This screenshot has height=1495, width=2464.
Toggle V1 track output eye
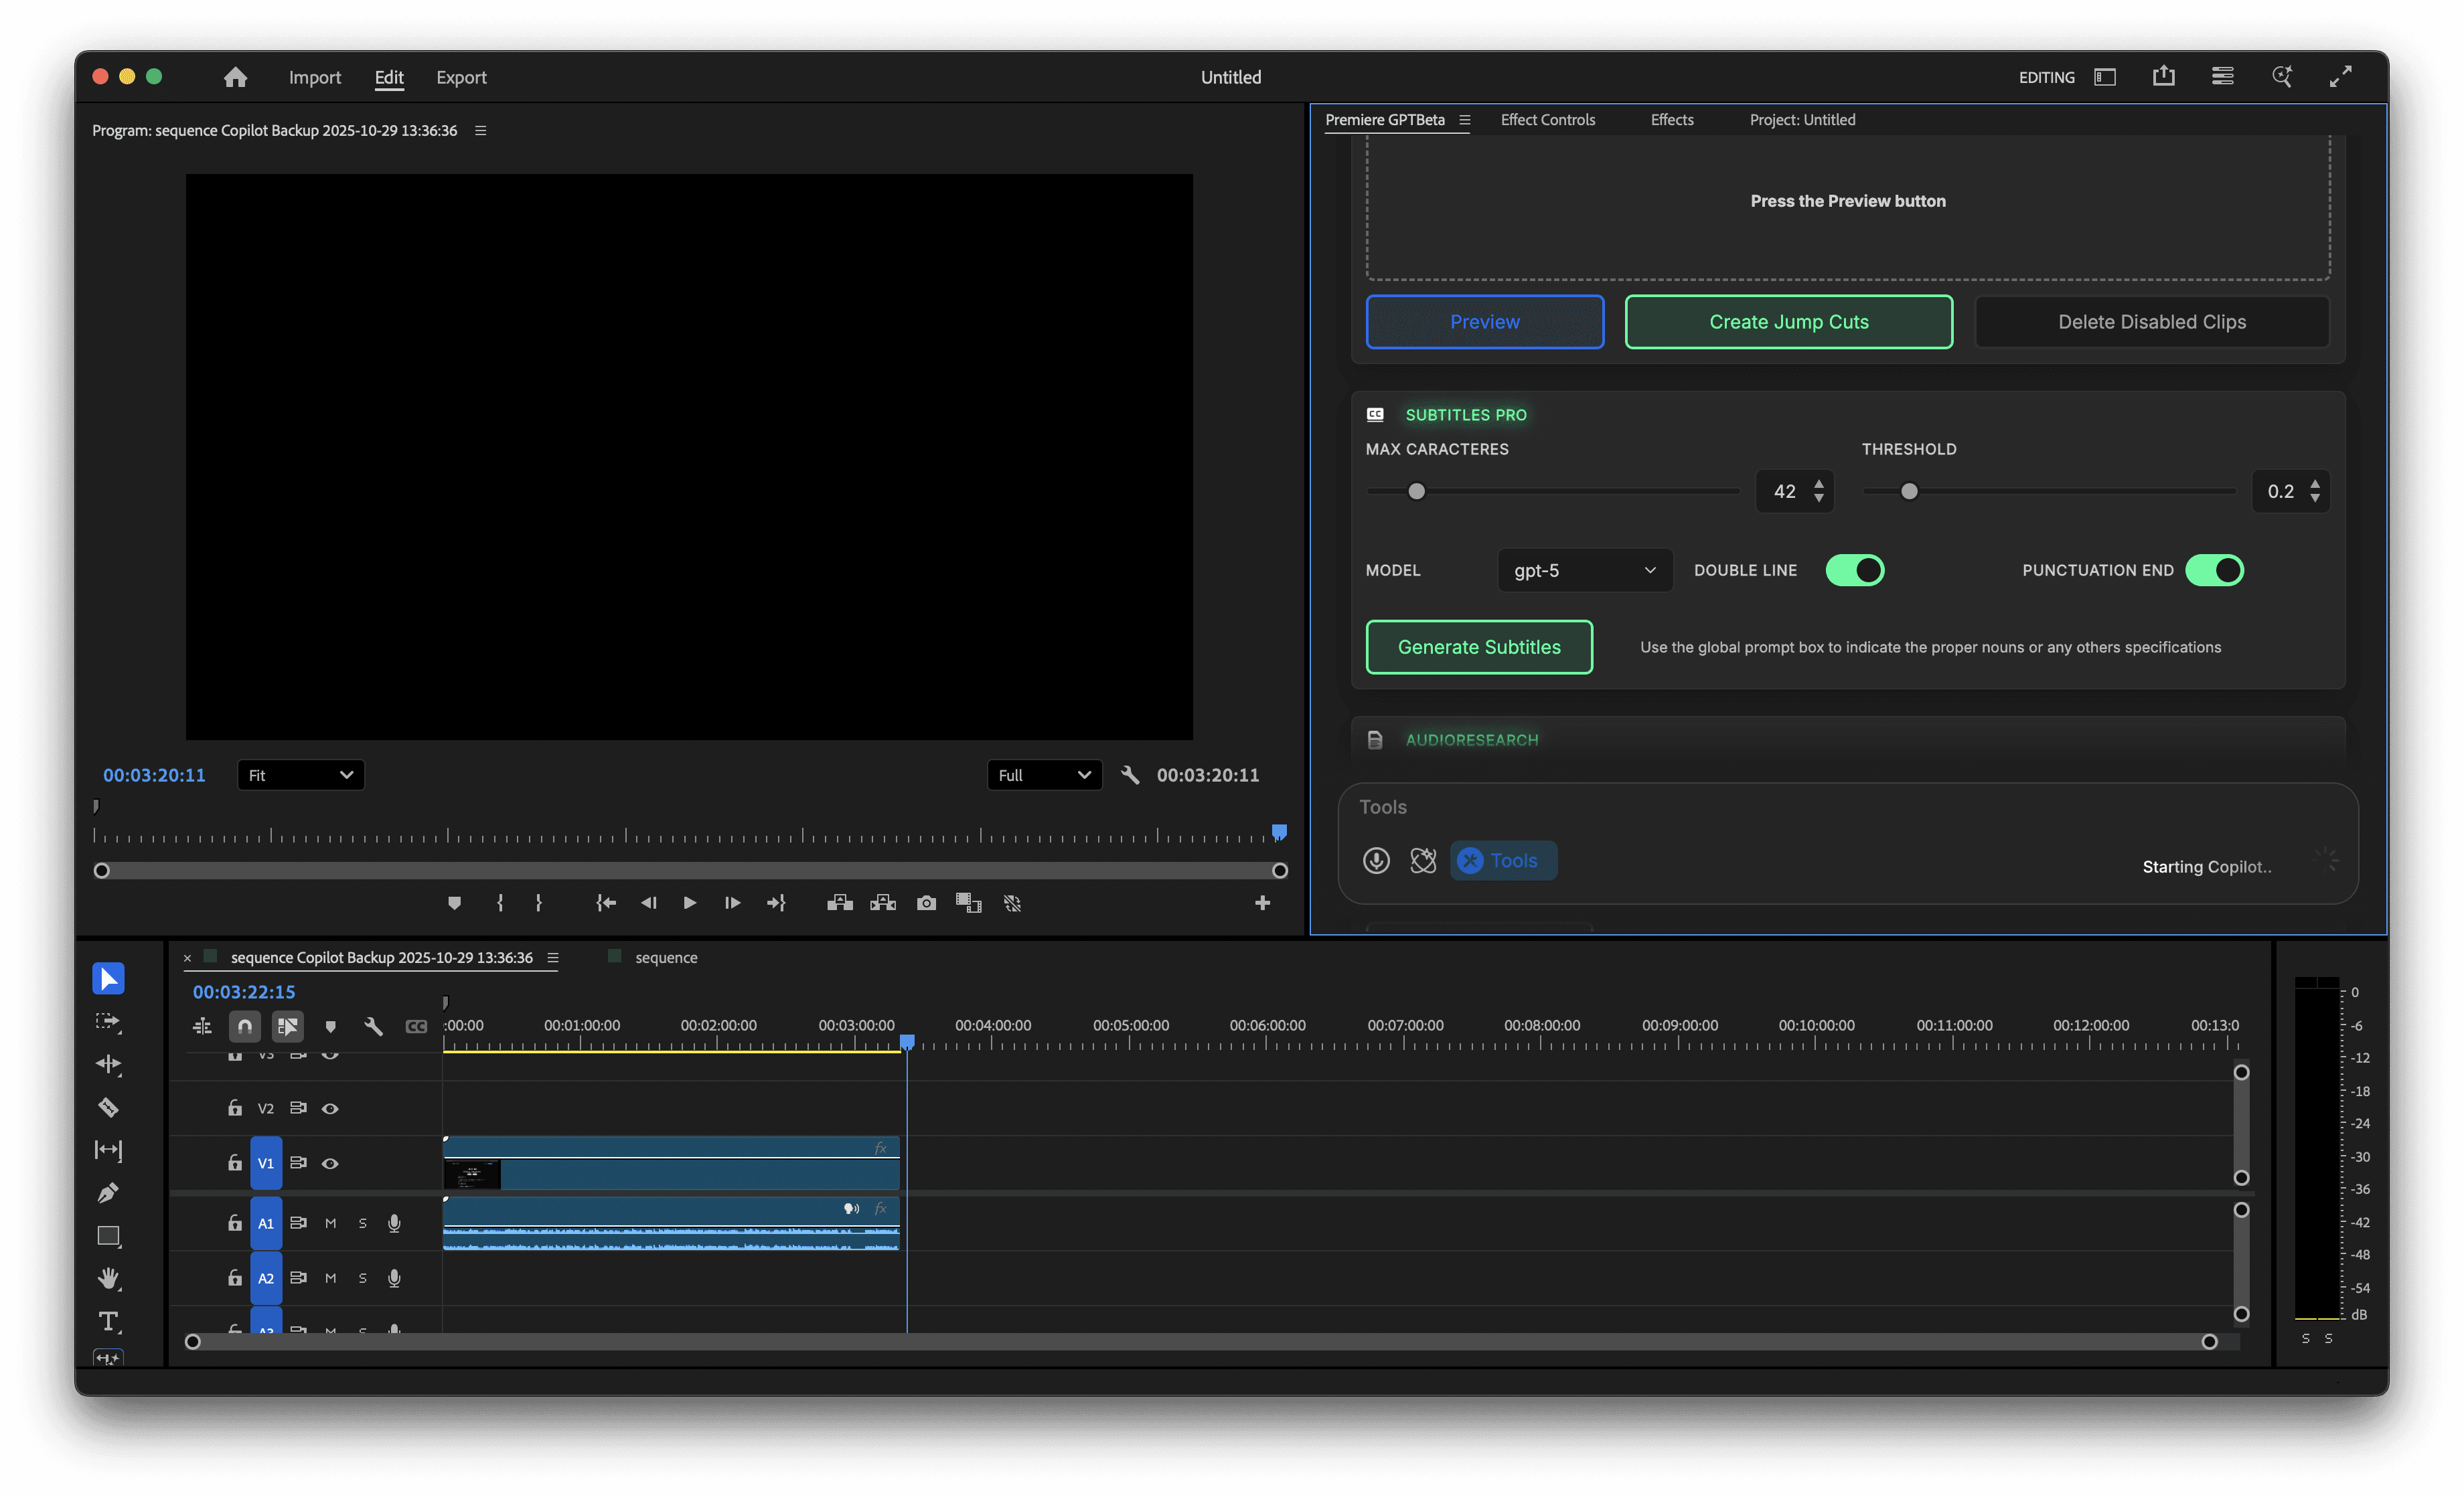(329, 1163)
